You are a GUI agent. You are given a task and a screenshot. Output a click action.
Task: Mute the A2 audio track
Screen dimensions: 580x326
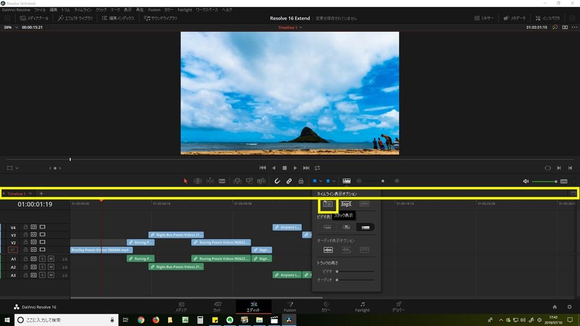tap(50, 266)
